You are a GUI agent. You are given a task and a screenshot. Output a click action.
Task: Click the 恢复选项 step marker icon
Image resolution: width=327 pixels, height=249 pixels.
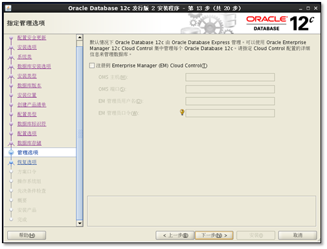(11, 162)
